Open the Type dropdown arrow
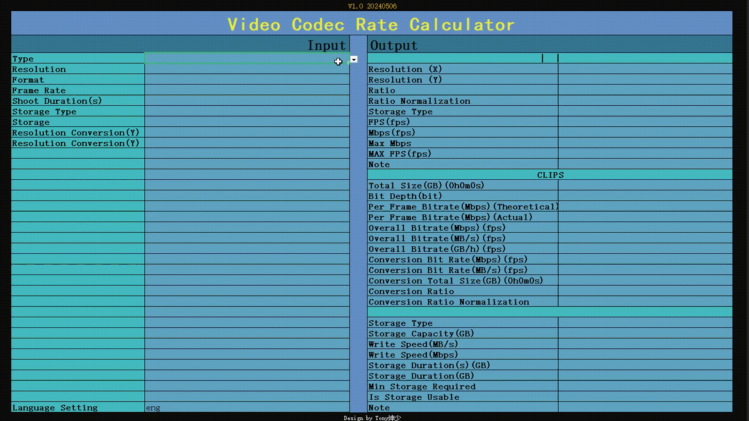 pyautogui.click(x=354, y=59)
